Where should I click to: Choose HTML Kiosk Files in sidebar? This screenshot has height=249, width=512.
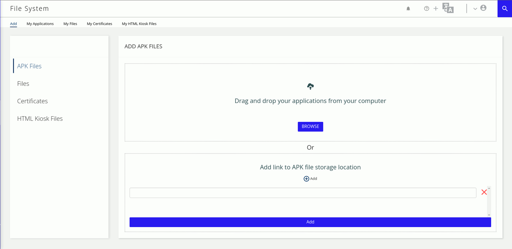(x=40, y=119)
